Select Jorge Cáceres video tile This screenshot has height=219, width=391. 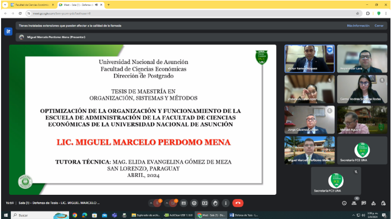pyautogui.click(x=310, y=119)
